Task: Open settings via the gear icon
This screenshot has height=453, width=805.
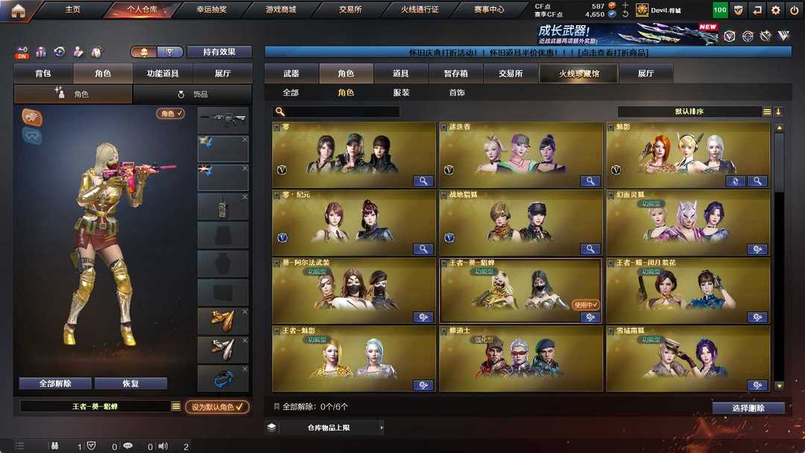Action: click(x=776, y=10)
